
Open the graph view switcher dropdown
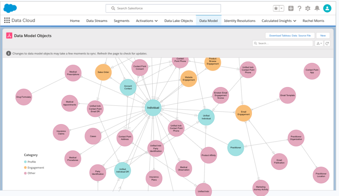319,43
